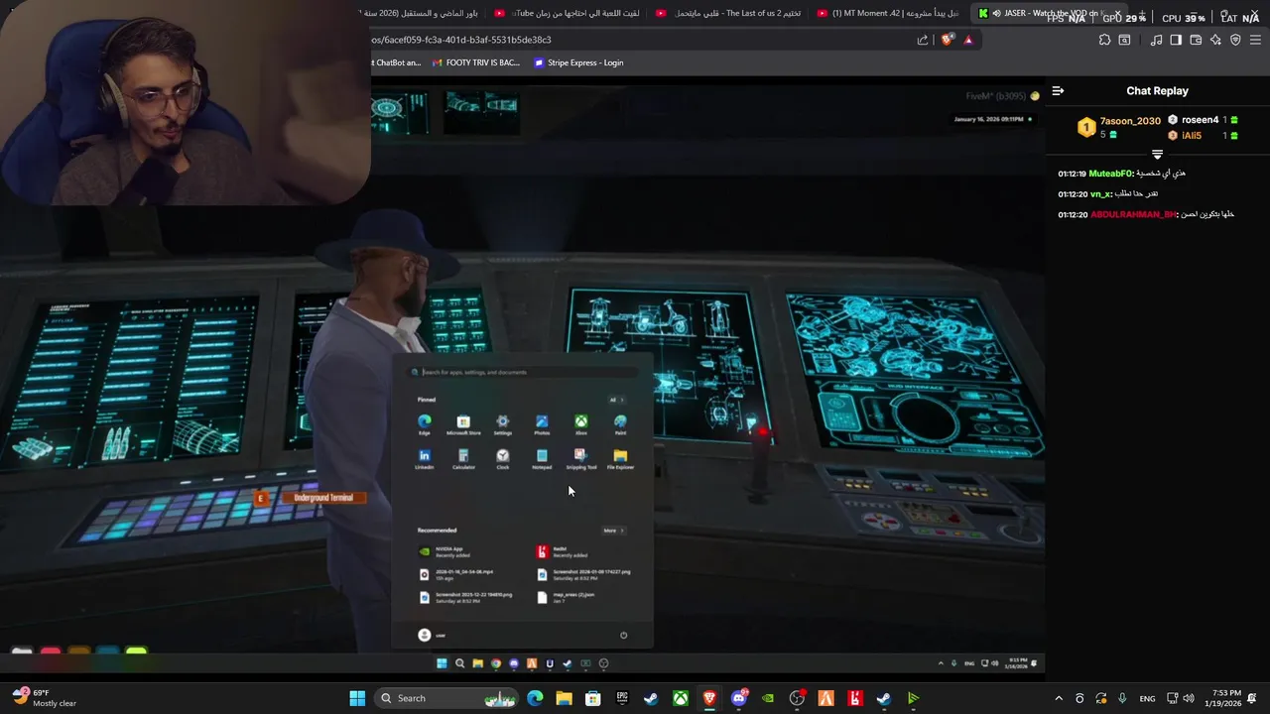Click the power button in Start menu

tap(623, 636)
